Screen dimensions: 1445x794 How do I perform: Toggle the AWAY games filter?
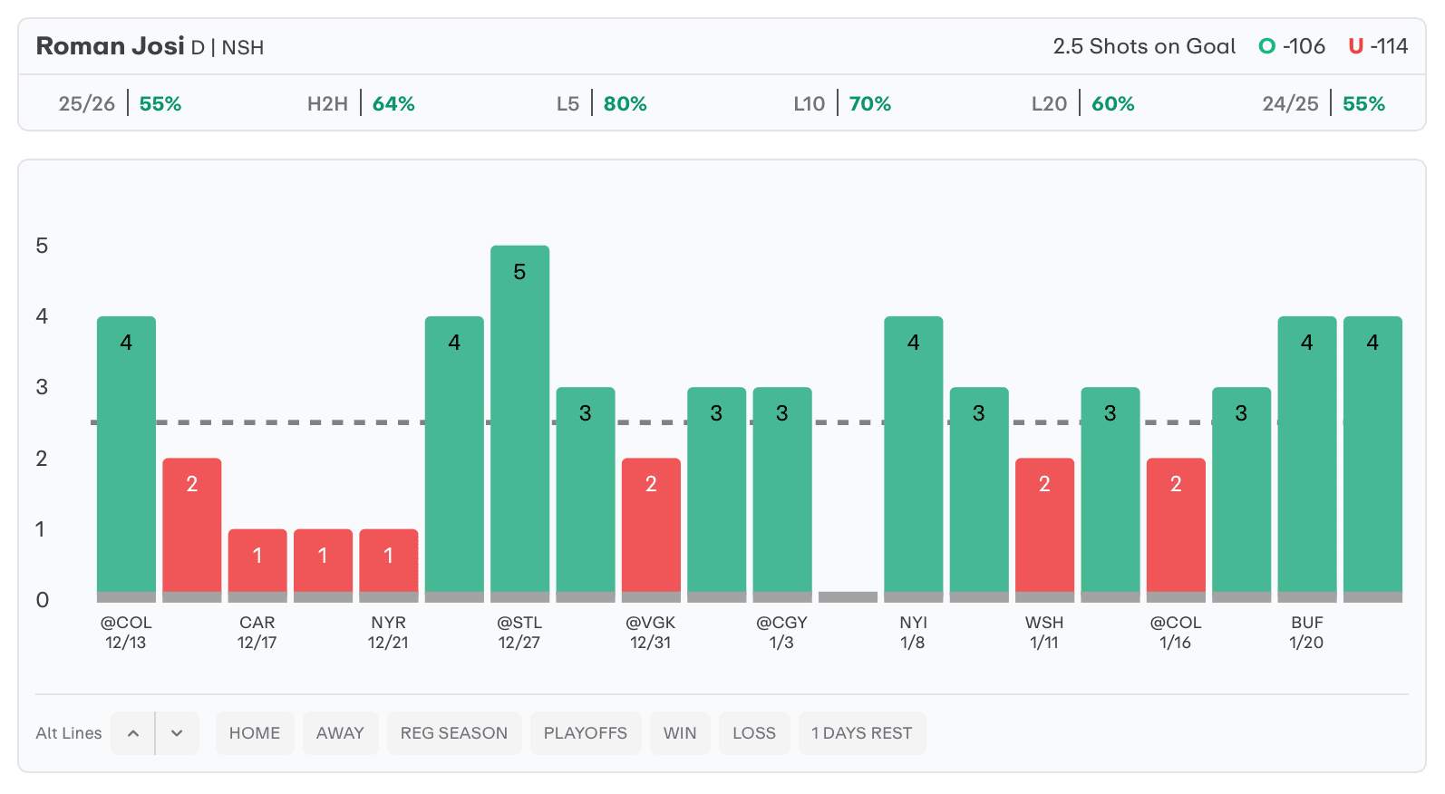point(340,733)
